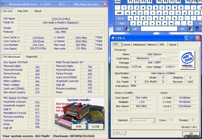This screenshot has width=202, height=139.
Task: Open the Diagnostic tab
Action: point(32,57)
